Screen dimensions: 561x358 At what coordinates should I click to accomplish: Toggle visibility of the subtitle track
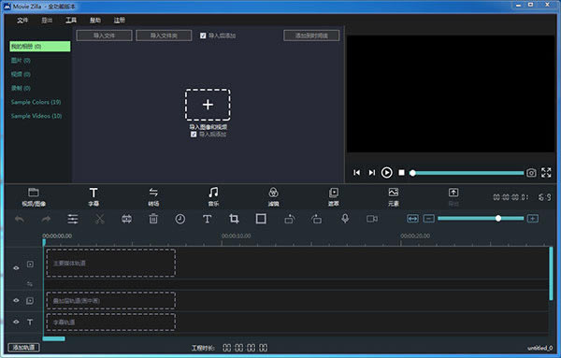16,322
